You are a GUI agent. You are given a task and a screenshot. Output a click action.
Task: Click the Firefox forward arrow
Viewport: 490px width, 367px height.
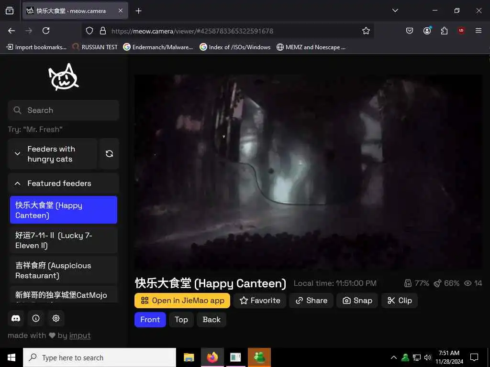[29, 31]
